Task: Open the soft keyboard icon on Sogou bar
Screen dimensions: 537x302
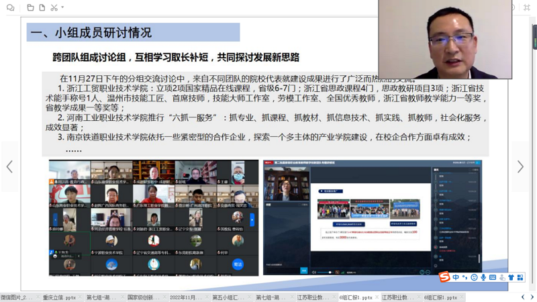Action: pos(493,277)
